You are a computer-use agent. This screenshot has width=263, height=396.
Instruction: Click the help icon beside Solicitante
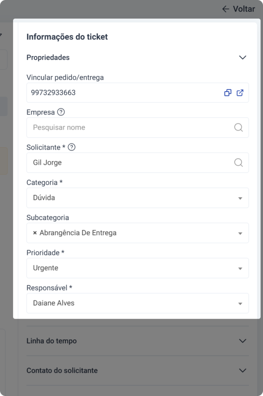pos(71,147)
